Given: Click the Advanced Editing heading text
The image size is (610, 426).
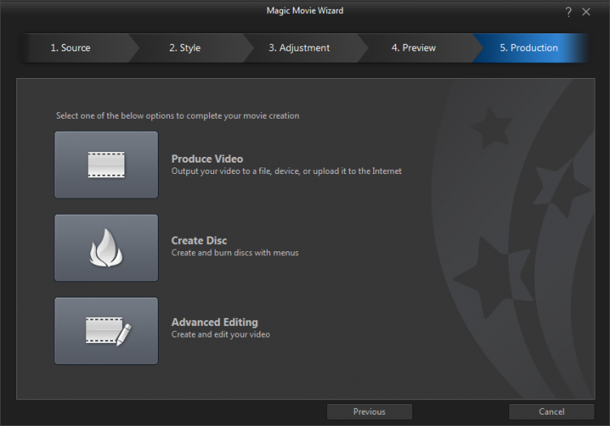Looking at the screenshot, I should pyautogui.click(x=214, y=323).
